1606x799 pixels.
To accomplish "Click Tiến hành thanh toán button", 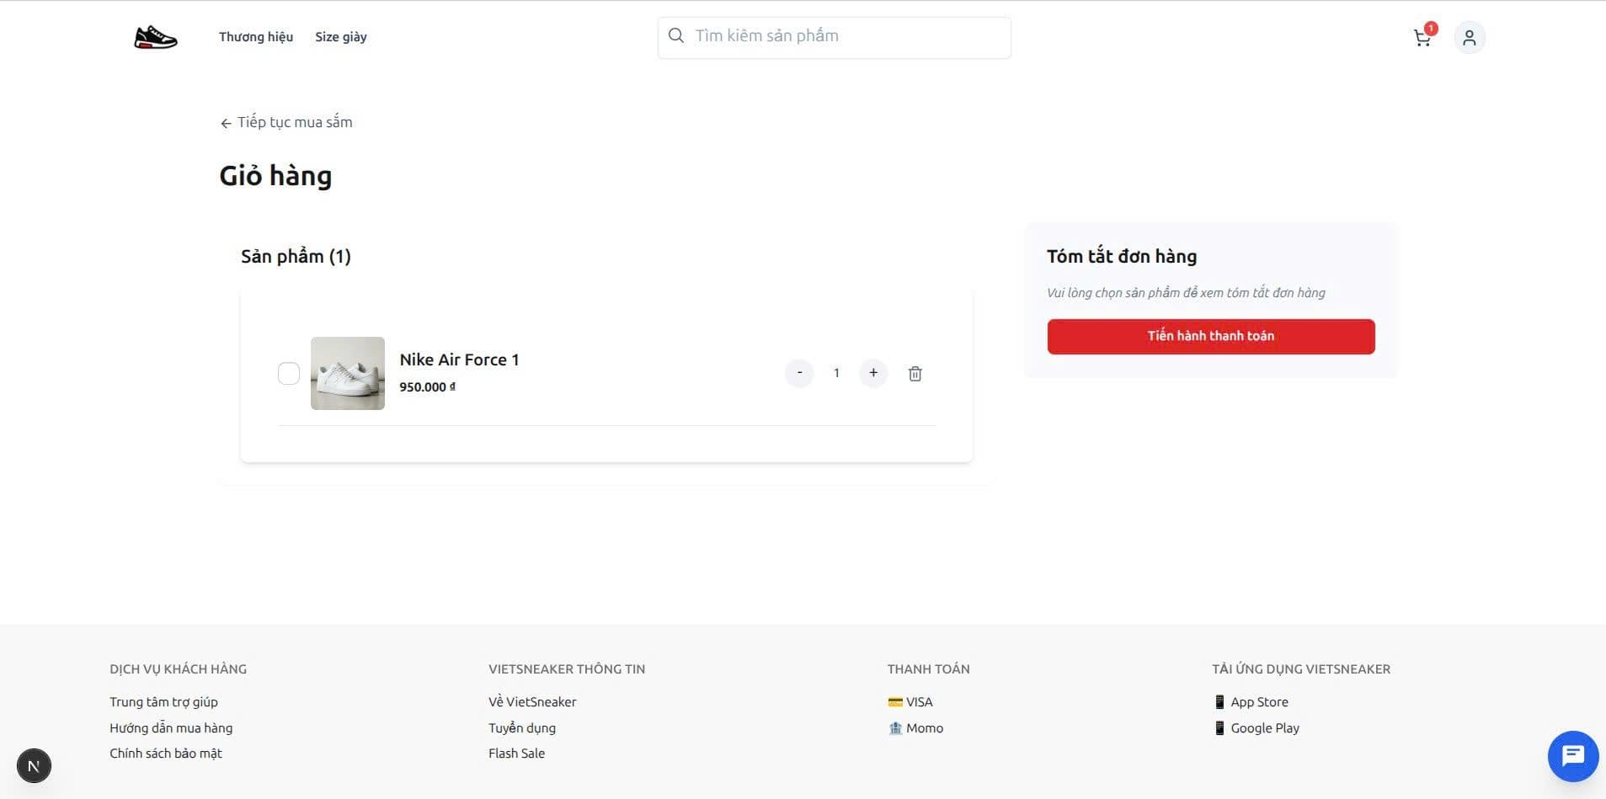I will (x=1211, y=336).
